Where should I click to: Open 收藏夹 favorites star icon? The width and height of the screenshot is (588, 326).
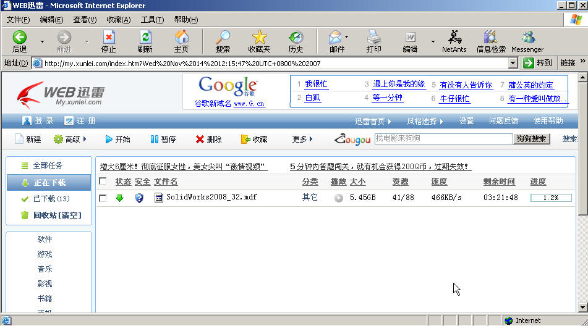(x=259, y=37)
